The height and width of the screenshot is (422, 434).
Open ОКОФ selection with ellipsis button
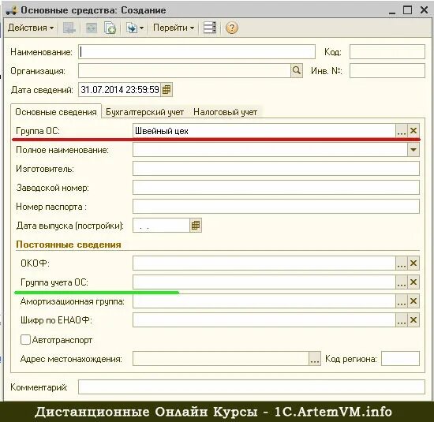(402, 263)
